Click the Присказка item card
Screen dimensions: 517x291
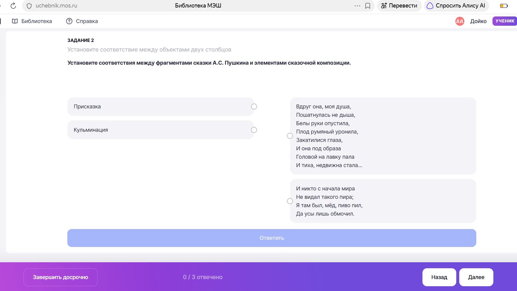coord(161,107)
